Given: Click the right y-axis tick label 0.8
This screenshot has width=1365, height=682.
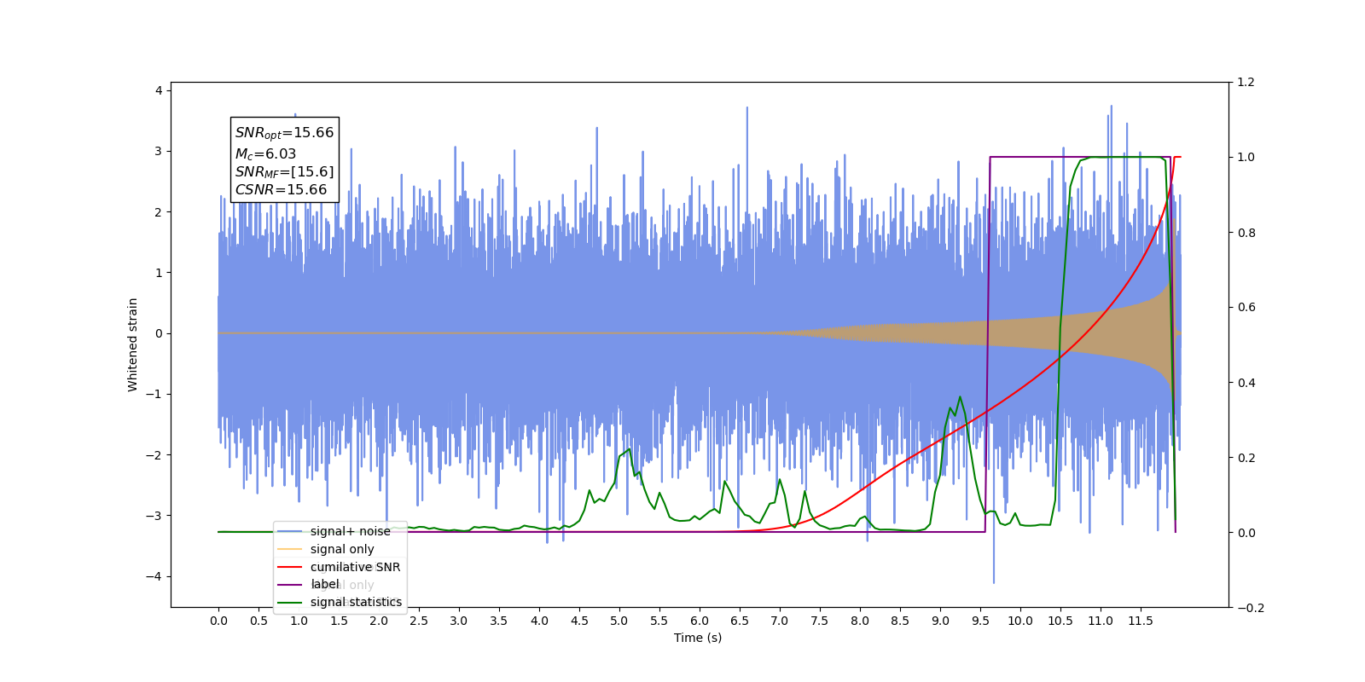Looking at the screenshot, I should [1246, 233].
